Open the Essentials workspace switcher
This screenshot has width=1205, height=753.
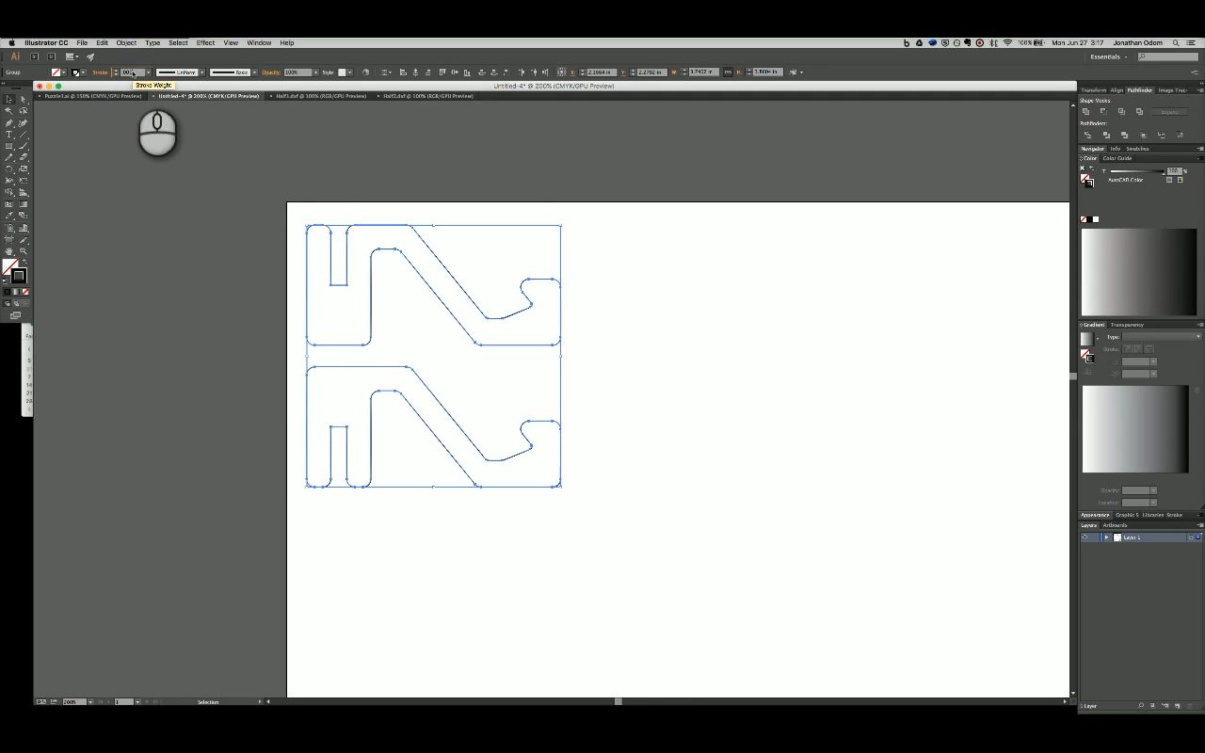click(x=1109, y=56)
